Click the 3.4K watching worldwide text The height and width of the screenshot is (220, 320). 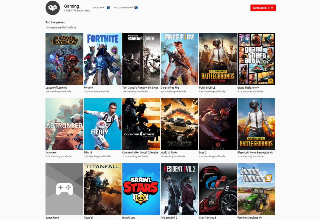212,157
